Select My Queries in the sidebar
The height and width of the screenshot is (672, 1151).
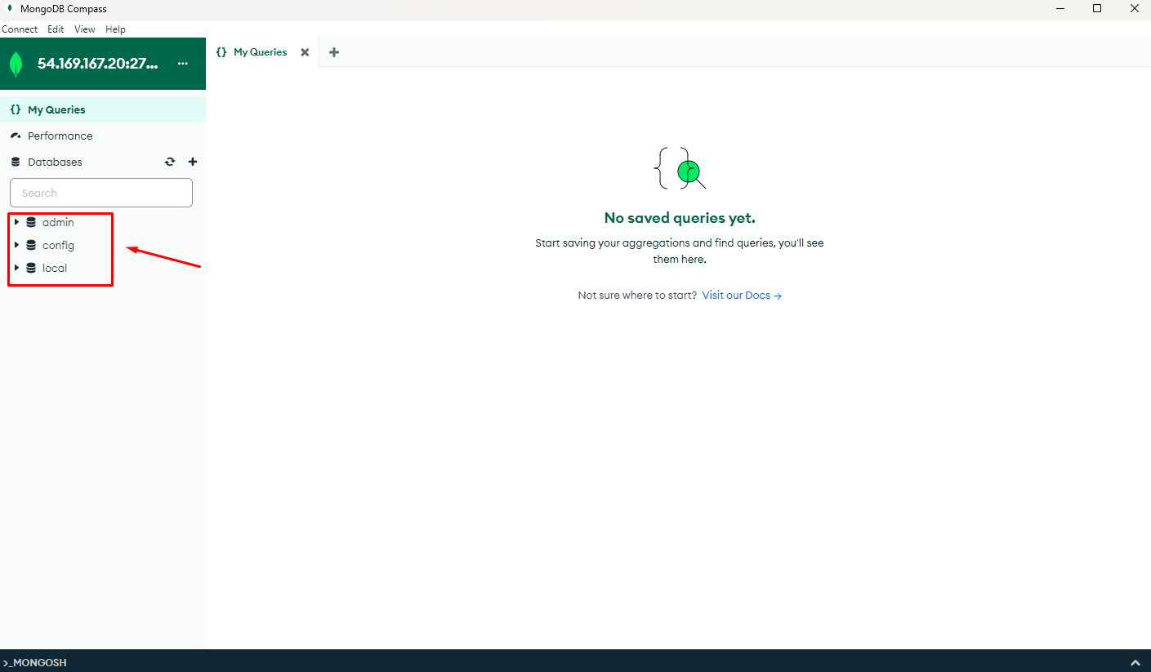tap(56, 109)
